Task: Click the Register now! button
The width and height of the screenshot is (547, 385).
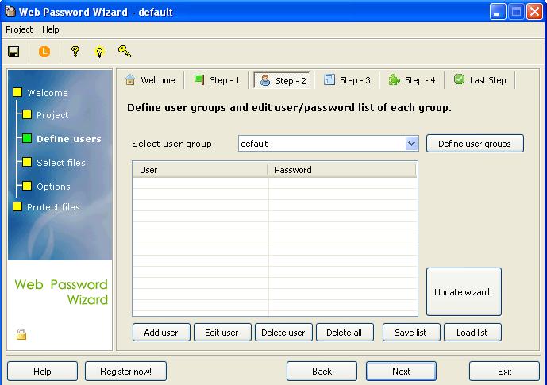Action: (125, 371)
